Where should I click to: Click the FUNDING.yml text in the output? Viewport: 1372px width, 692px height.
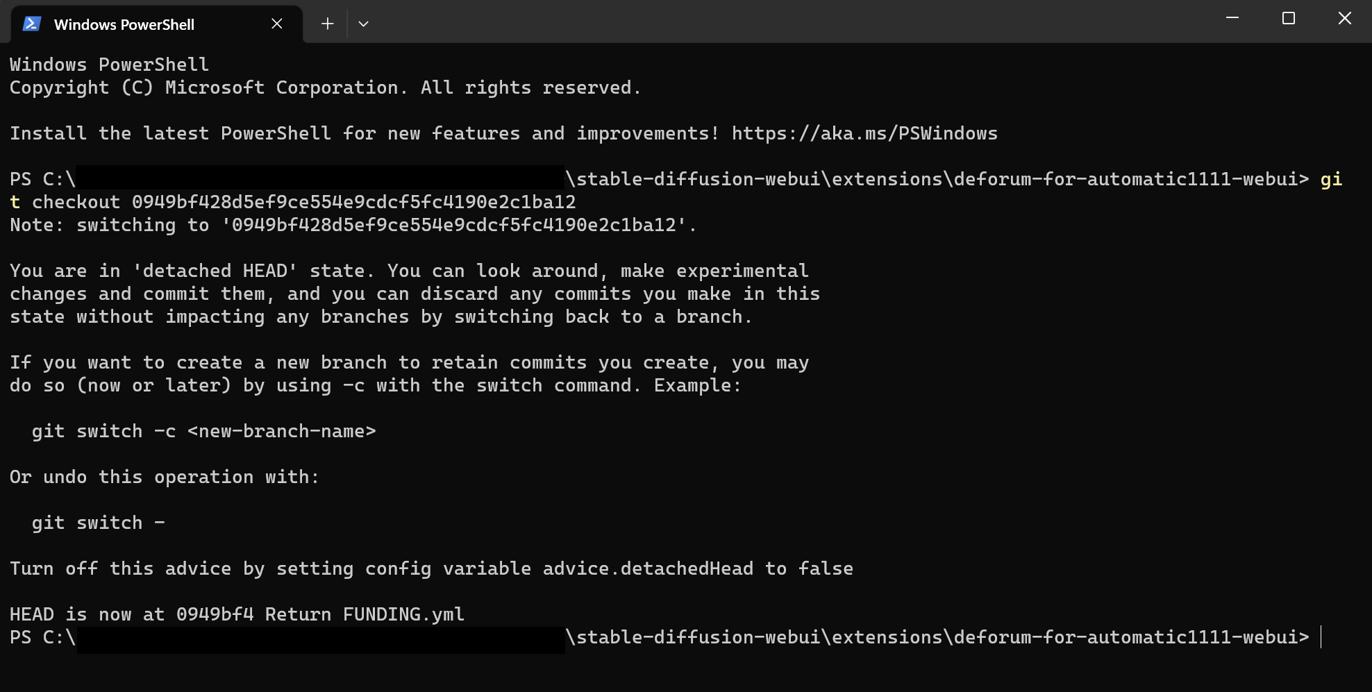[x=403, y=614]
